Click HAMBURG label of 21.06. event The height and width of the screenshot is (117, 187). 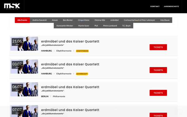click(46, 51)
